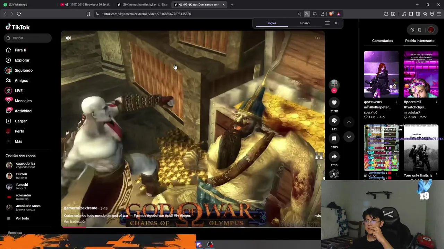Go to previous video with up arrow
Screen dimensions: 444x249
pos(349,122)
